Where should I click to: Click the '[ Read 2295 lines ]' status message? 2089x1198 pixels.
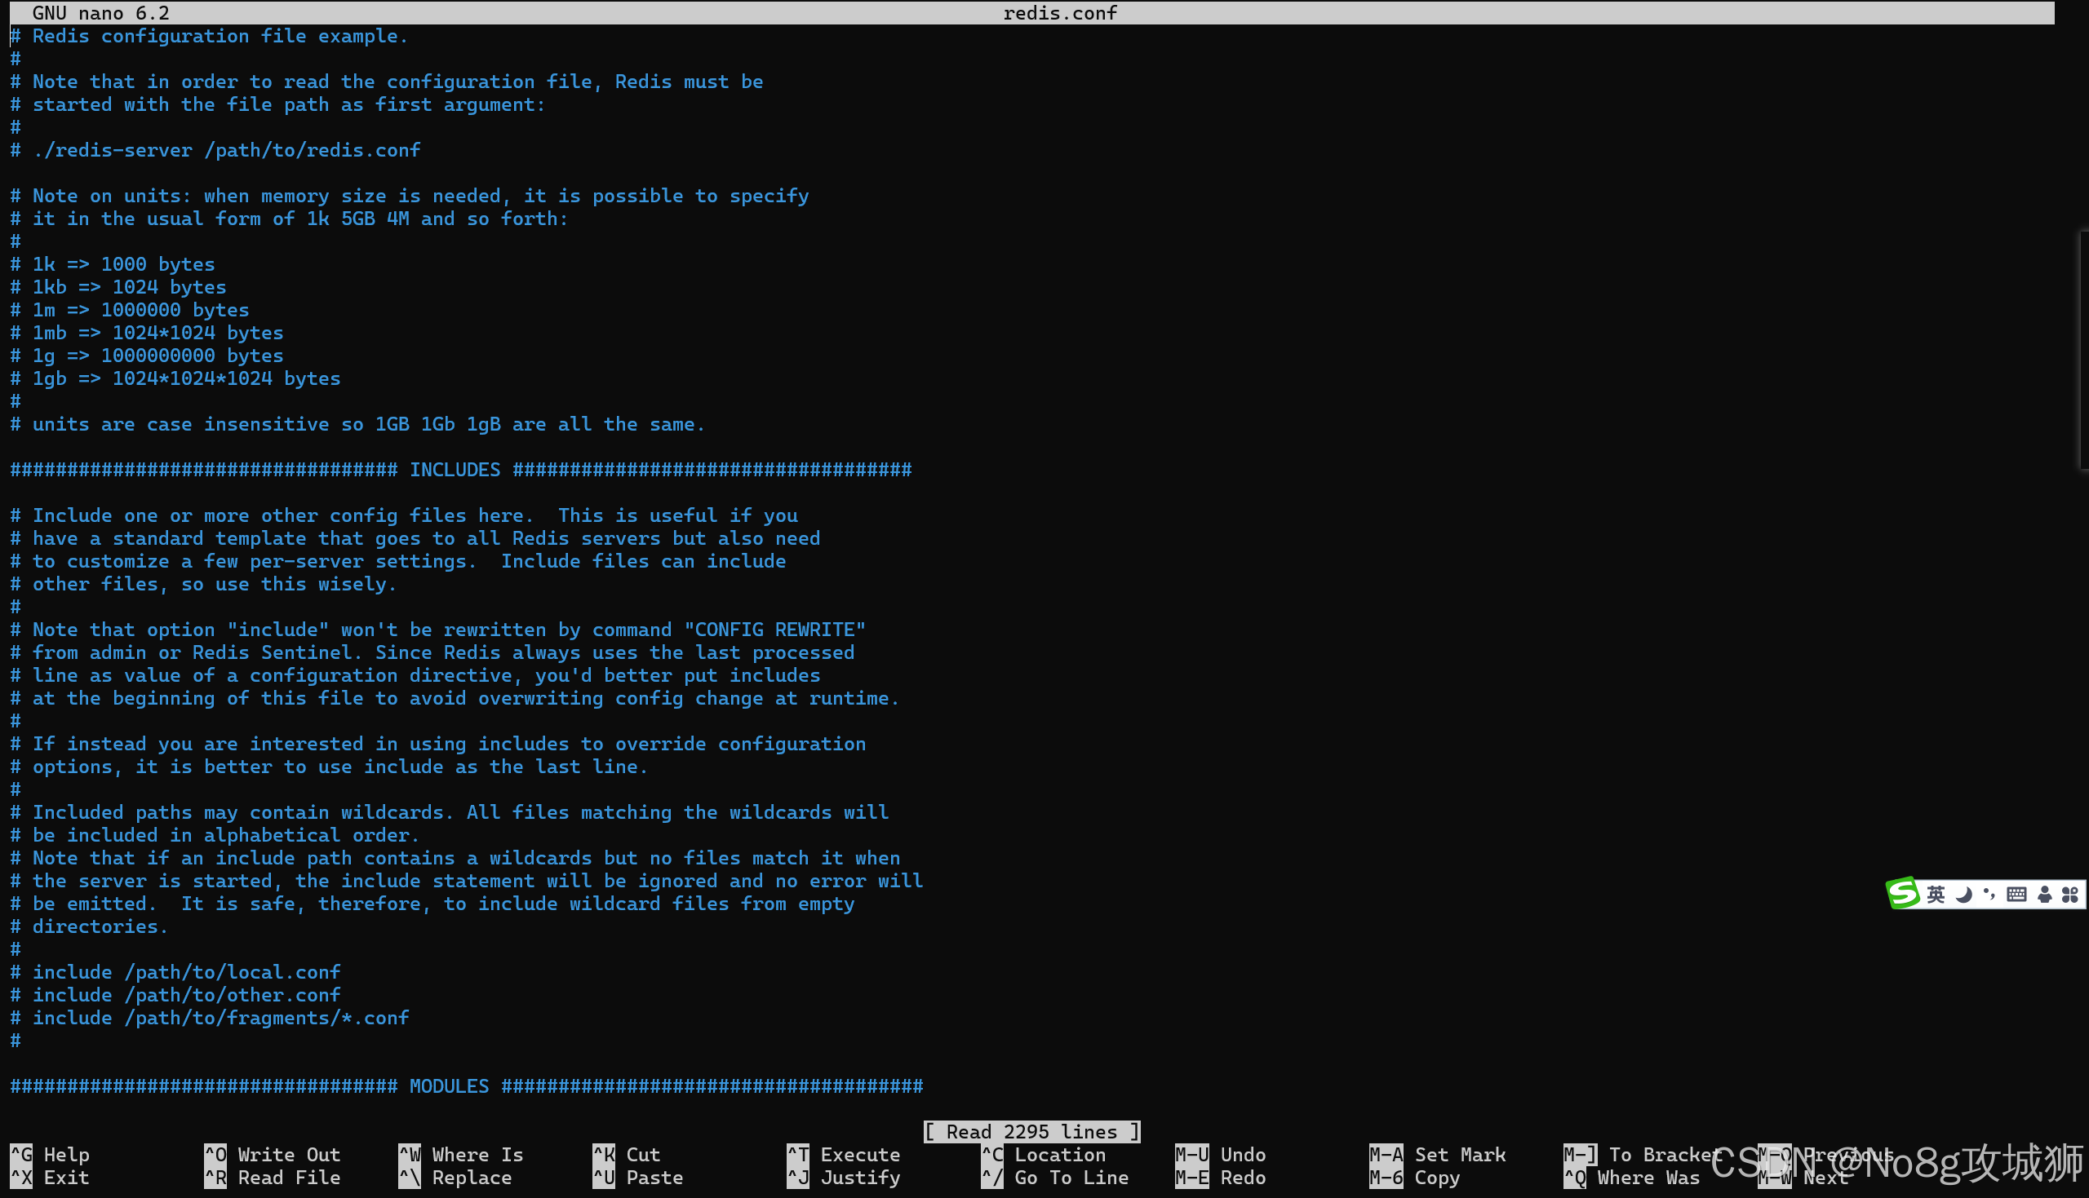(1032, 1131)
